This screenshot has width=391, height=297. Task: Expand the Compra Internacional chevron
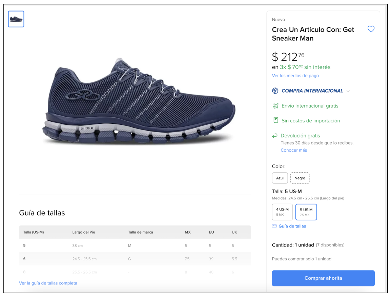[x=348, y=91]
